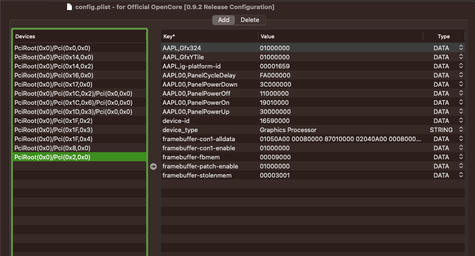Click the AAPL00,PanelPowerDown key cell
This screenshot has height=256, width=475.
click(209, 84)
